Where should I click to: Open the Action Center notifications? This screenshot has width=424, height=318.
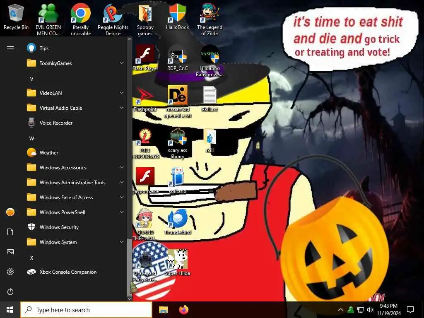click(410, 310)
